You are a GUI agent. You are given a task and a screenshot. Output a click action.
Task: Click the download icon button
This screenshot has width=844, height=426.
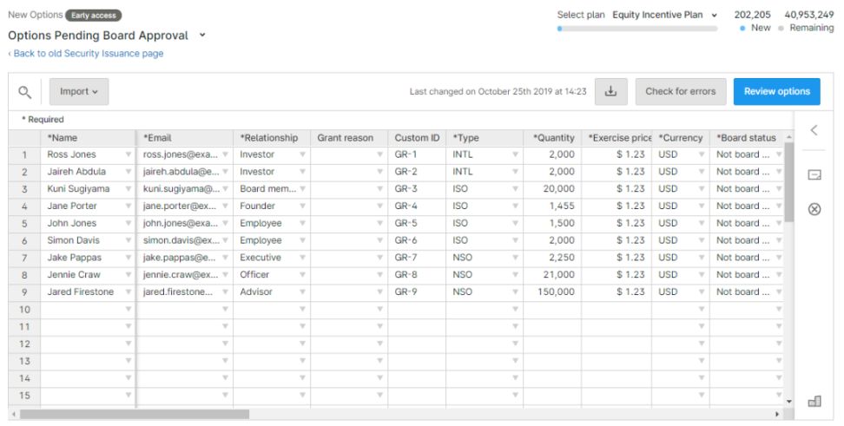tap(610, 92)
